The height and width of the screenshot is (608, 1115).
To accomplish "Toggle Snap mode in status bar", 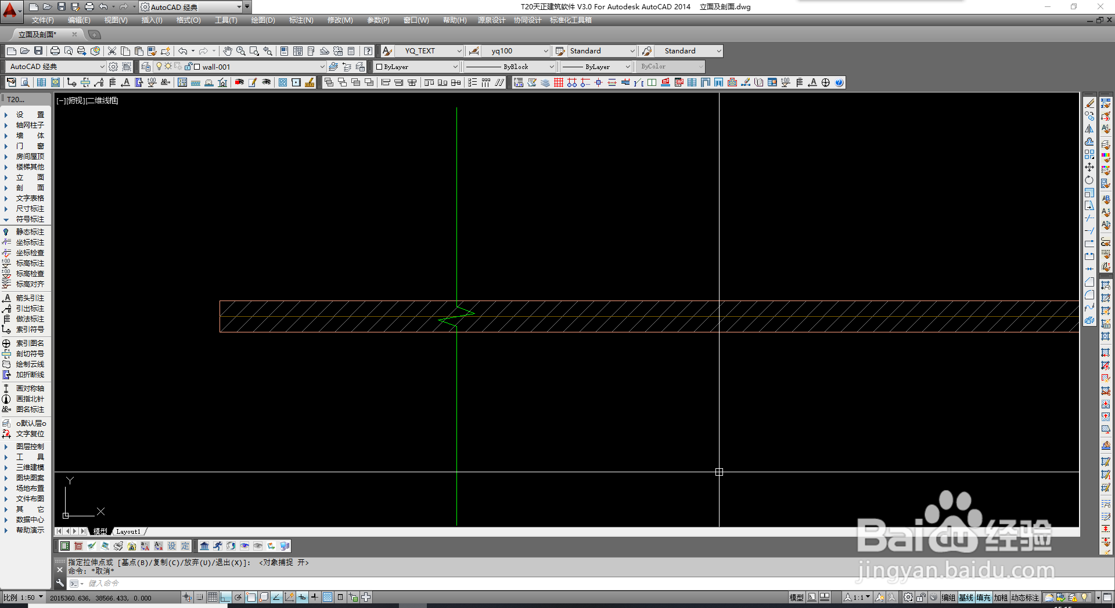I will click(200, 597).
